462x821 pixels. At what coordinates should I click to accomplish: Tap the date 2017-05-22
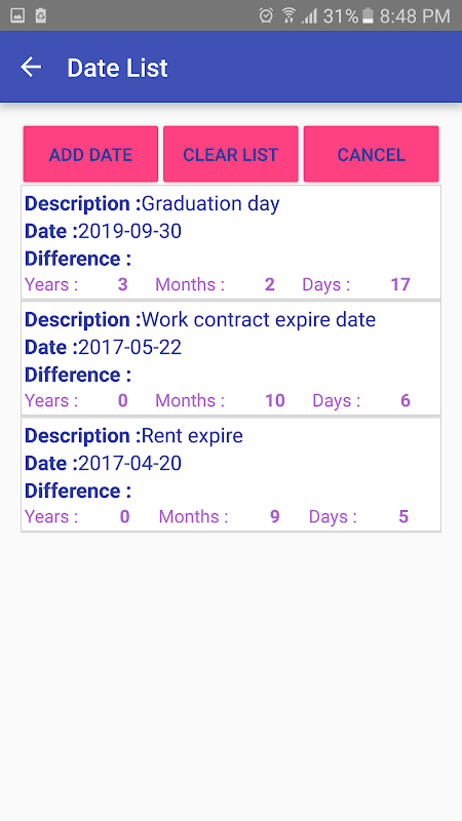point(130,347)
